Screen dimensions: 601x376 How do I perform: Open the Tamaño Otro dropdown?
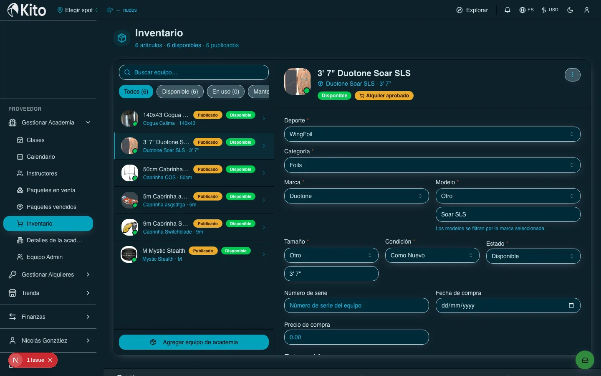tap(331, 255)
